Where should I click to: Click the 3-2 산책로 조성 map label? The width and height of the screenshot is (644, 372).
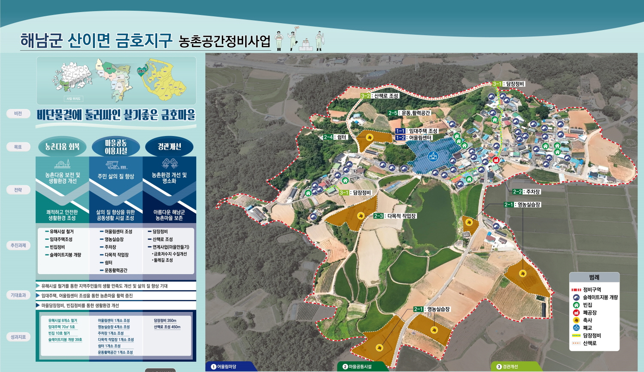pyautogui.click(x=380, y=96)
